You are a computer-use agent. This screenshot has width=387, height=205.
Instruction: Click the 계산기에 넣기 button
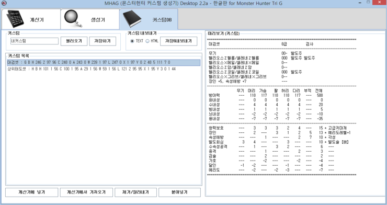pyautogui.click(x=31, y=192)
